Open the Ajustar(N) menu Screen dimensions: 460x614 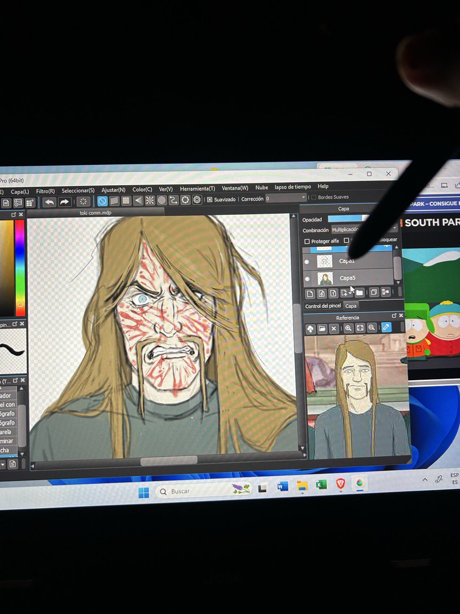click(113, 190)
